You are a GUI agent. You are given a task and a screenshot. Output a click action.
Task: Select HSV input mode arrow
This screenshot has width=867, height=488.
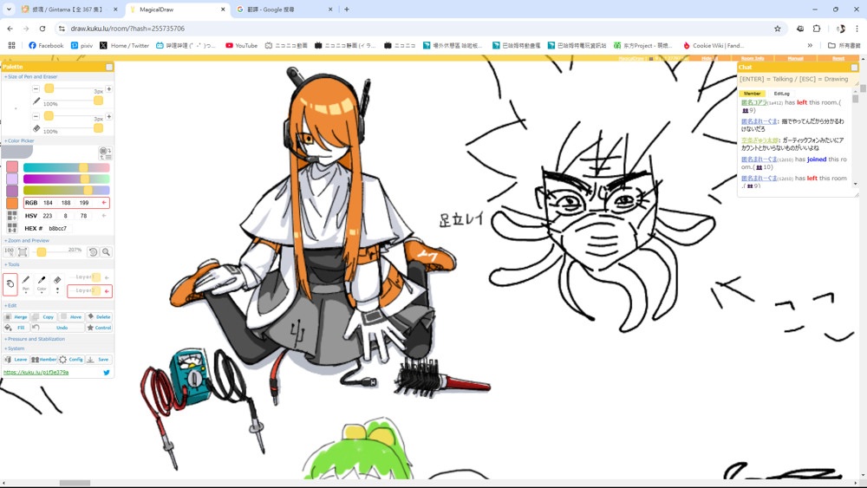coord(104,216)
